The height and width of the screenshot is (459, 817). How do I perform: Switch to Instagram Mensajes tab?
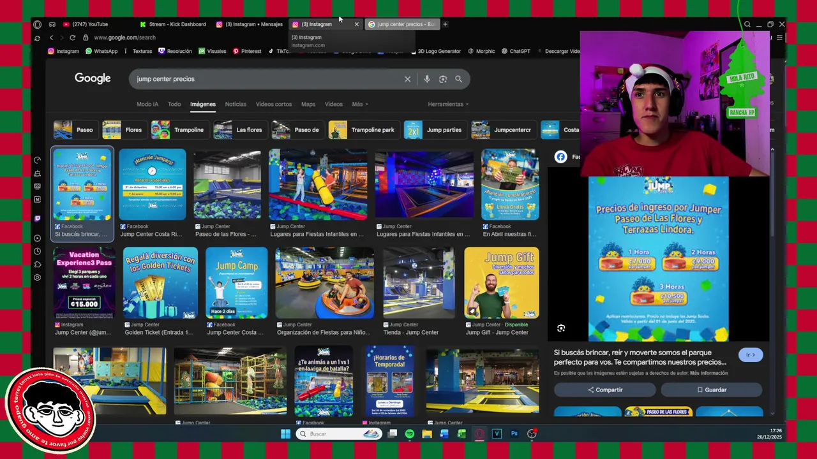[x=250, y=24]
